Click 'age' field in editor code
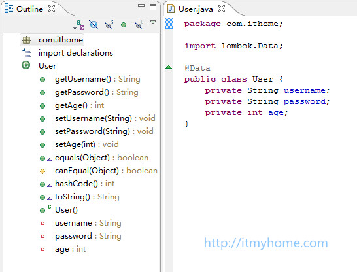 click(275, 113)
